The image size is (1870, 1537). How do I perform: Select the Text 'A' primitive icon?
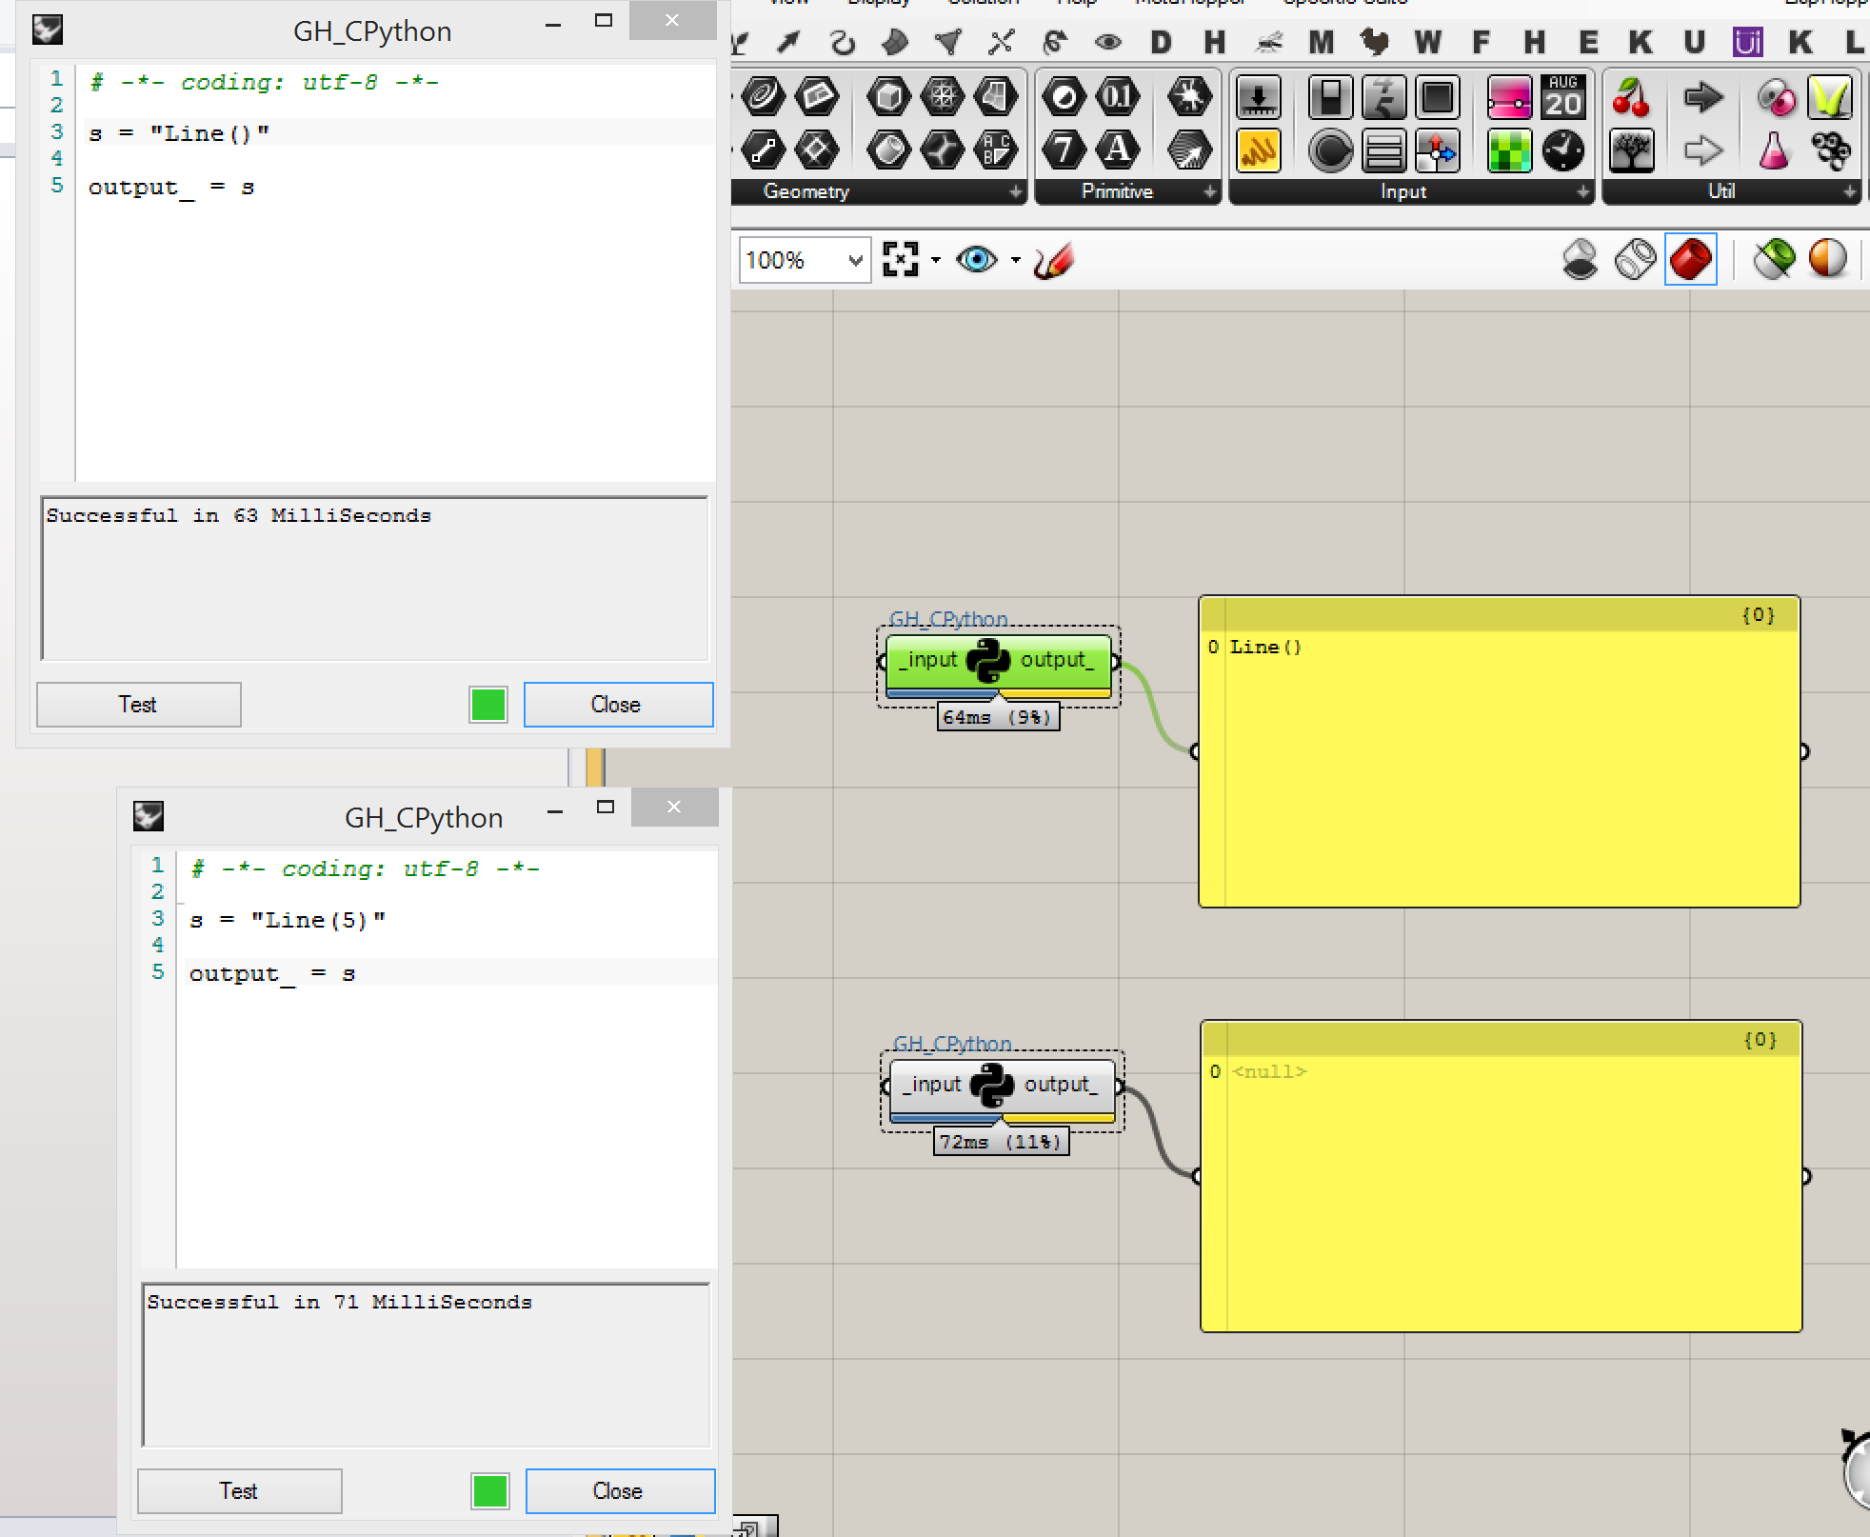[1117, 150]
